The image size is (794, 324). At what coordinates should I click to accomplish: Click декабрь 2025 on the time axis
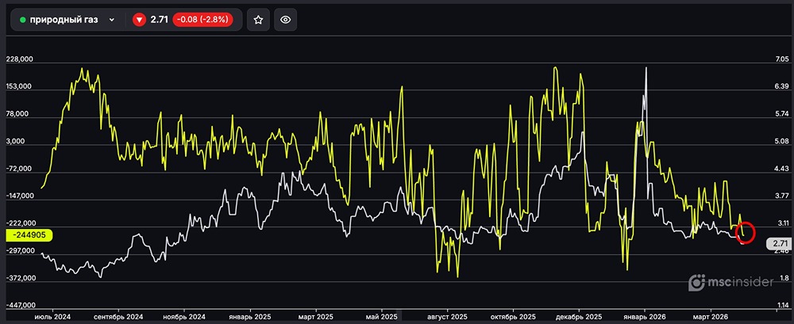click(578, 316)
